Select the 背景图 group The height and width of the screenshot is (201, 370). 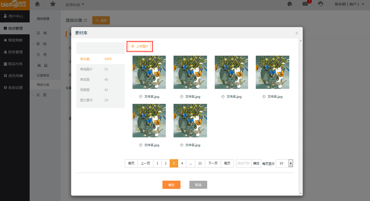[101, 90]
